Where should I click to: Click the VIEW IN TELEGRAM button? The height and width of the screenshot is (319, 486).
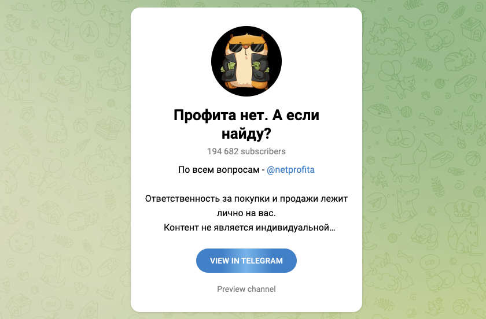(x=246, y=261)
